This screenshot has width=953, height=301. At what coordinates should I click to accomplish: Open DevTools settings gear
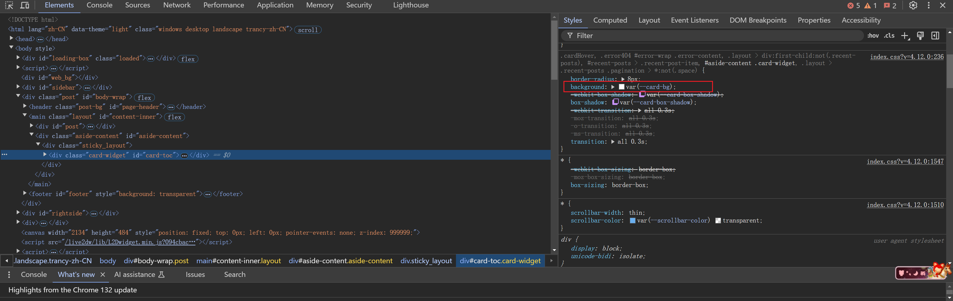(x=913, y=5)
